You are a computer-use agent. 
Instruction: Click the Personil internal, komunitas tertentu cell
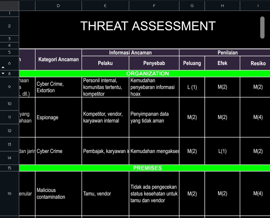(105, 87)
